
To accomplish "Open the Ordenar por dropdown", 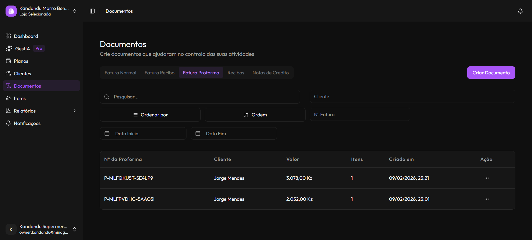I will click(x=150, y=115).
